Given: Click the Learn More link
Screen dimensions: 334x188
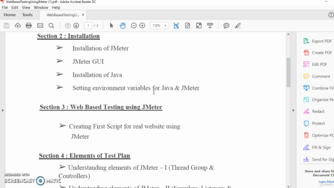Looking at the screenshot, I should tap(326, 182).
